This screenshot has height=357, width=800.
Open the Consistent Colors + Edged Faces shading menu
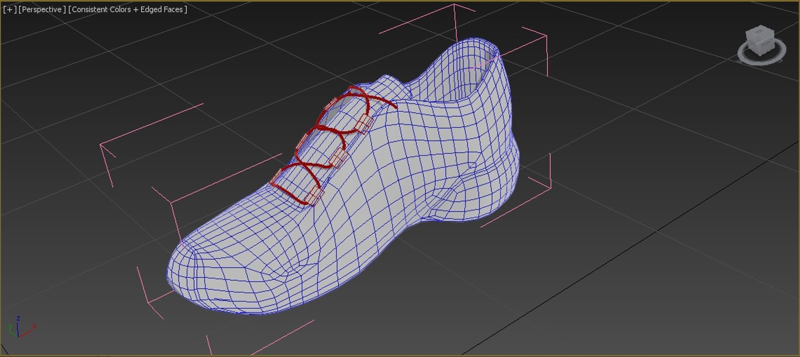(x=127, y=9)
